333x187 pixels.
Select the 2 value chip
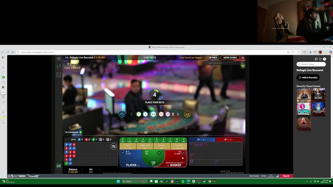coord(145,114)
